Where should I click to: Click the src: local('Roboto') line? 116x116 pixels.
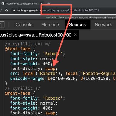pyautogui.click(x=63, y=73)
